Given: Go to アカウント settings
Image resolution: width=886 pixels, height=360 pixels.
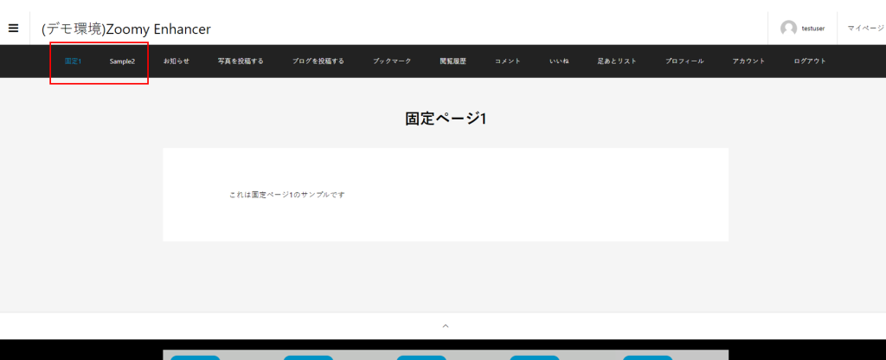Looking at the screenshot, I should [748, 61].
